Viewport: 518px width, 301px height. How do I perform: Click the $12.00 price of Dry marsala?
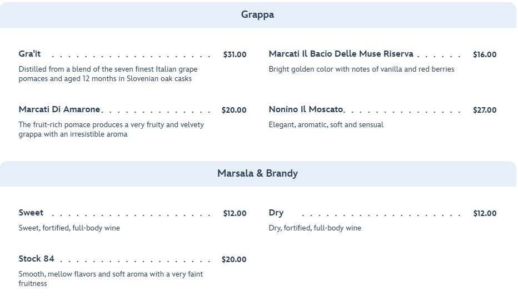point(485,213)
